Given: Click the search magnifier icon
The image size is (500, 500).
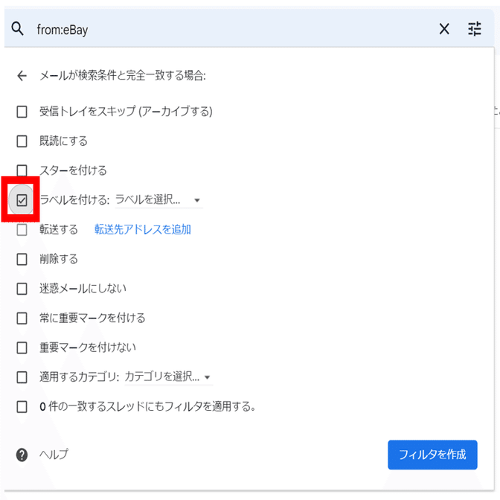Looking at the screenshot, I should coord(17,29).
